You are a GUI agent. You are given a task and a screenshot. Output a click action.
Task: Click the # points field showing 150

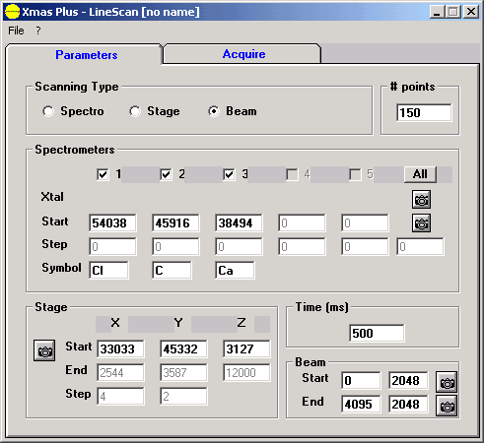(x=424, y=112)
